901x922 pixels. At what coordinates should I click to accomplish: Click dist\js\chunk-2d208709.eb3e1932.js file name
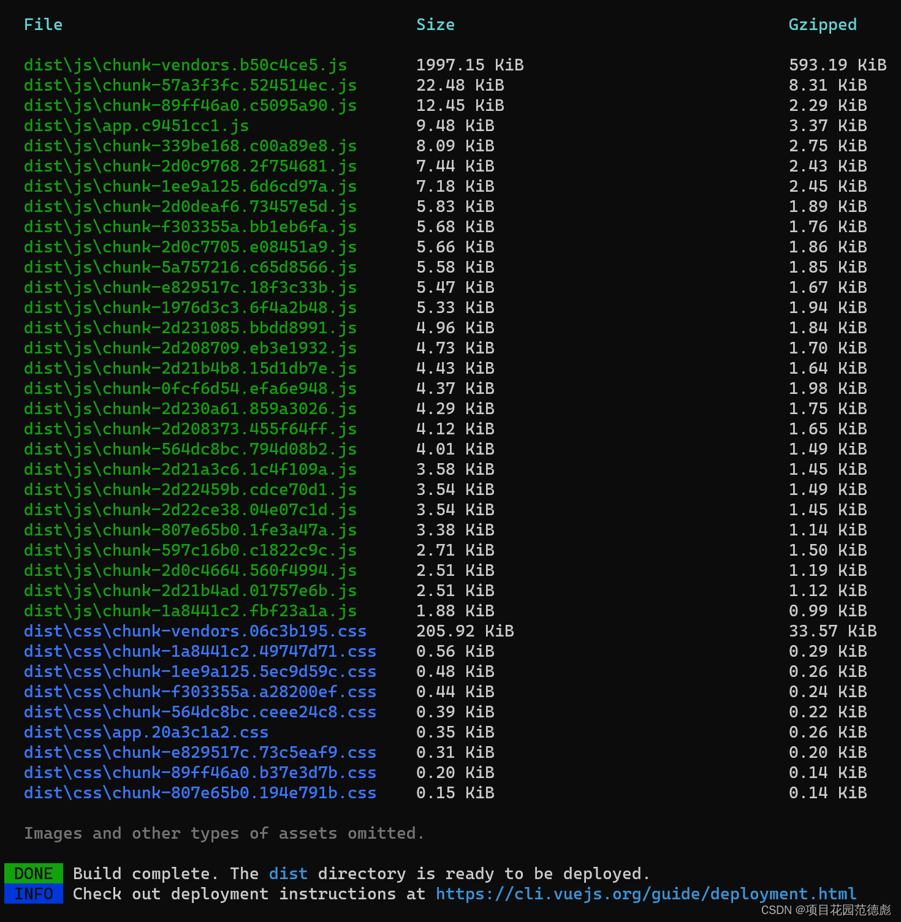pos(191,348)
